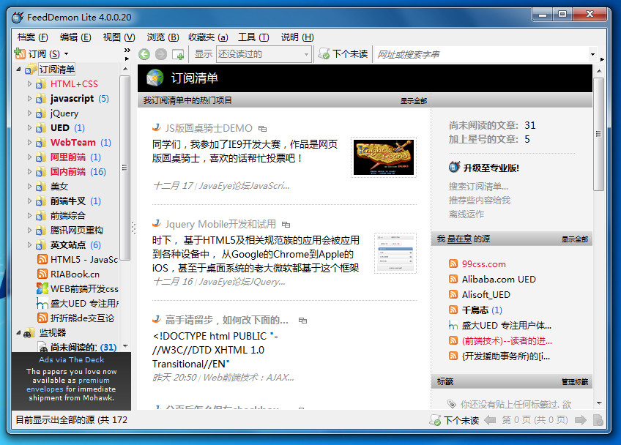The image size is (621, 445).
Task: Click the RIABook.cn feed icon in tree
Action: (42, 274)
